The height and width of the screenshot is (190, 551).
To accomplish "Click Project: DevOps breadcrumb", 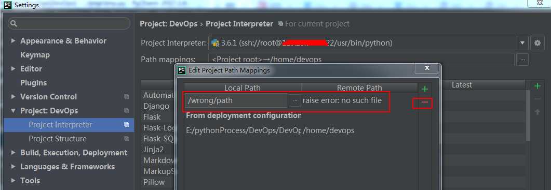I will (x=169, y=24).
